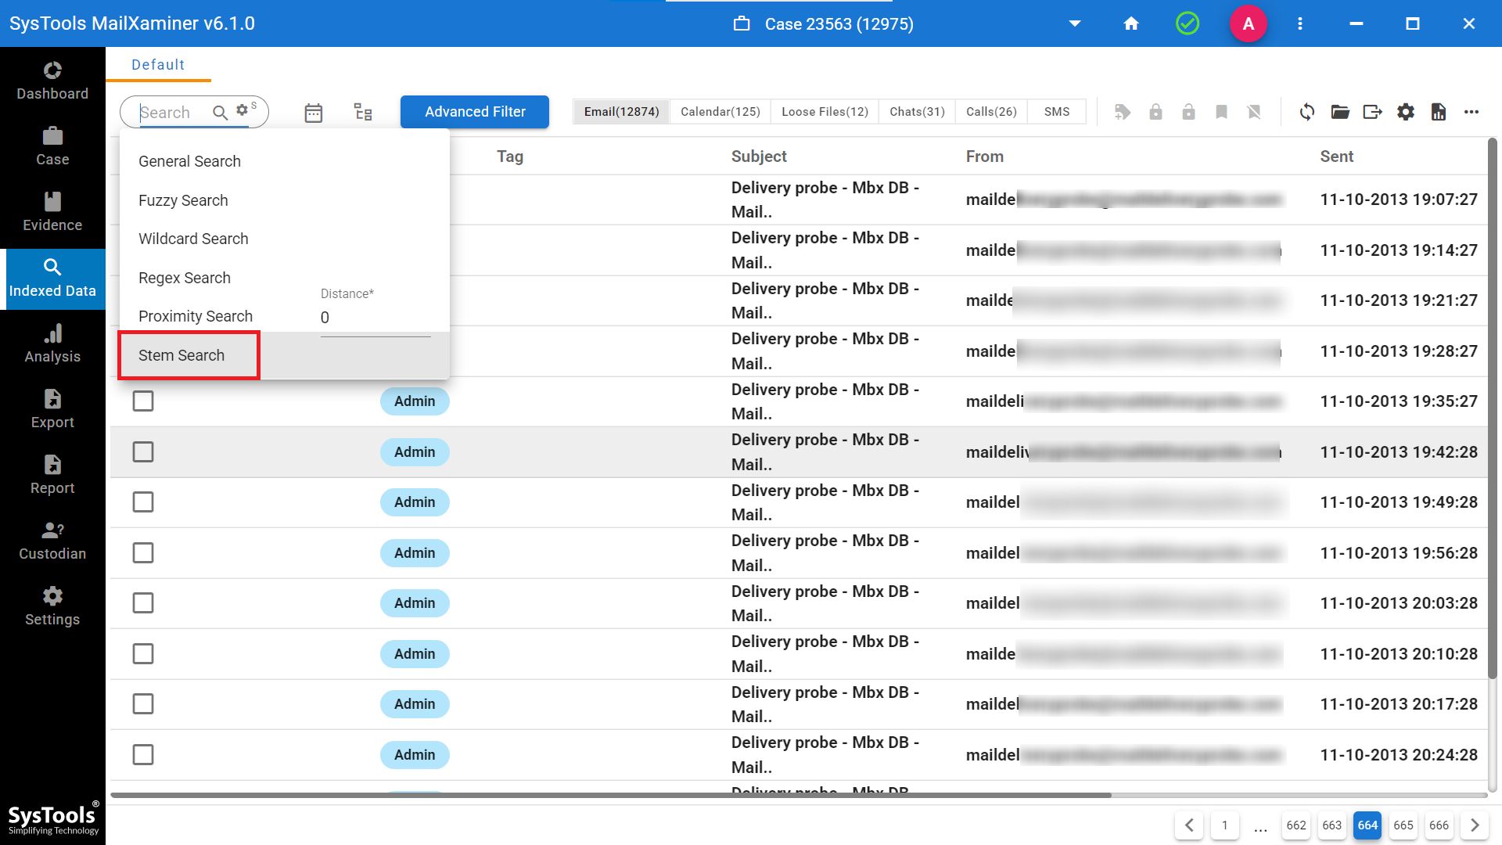Open the user avatar A menu
Viewport: 1502px width, 845px height.
click(x=1249, y=23)
